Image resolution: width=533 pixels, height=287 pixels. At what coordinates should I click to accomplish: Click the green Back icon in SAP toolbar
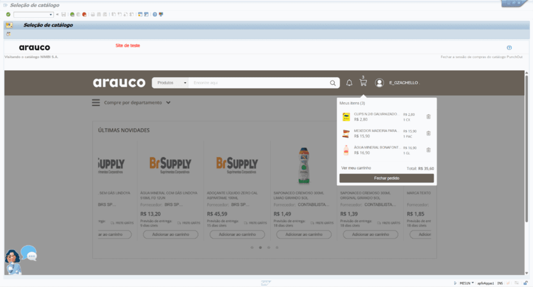(x=72, y=14)
